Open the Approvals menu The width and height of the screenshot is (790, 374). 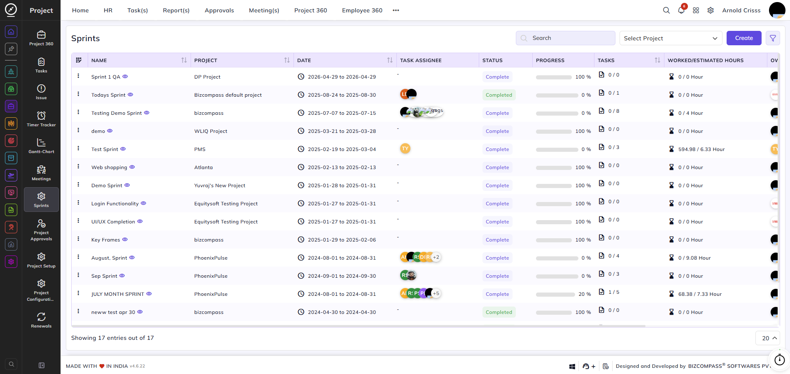pos(219,10)
